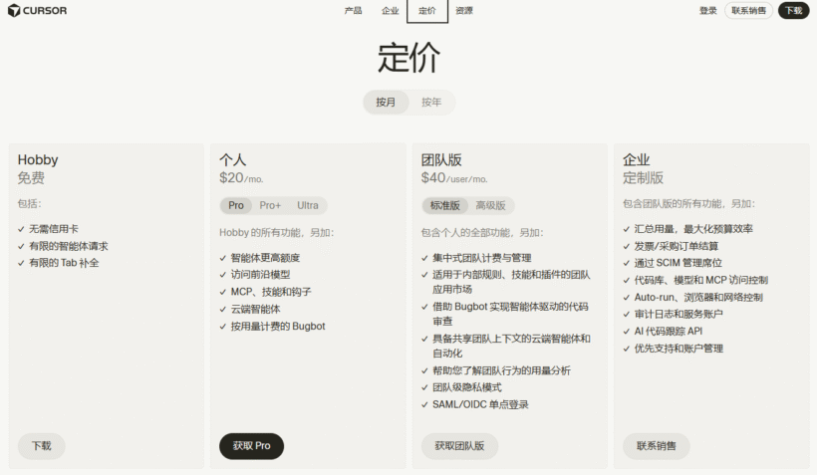Open the 企业 nav item
The height and width of the screenshot is (475, 817).
pos(390,10)
